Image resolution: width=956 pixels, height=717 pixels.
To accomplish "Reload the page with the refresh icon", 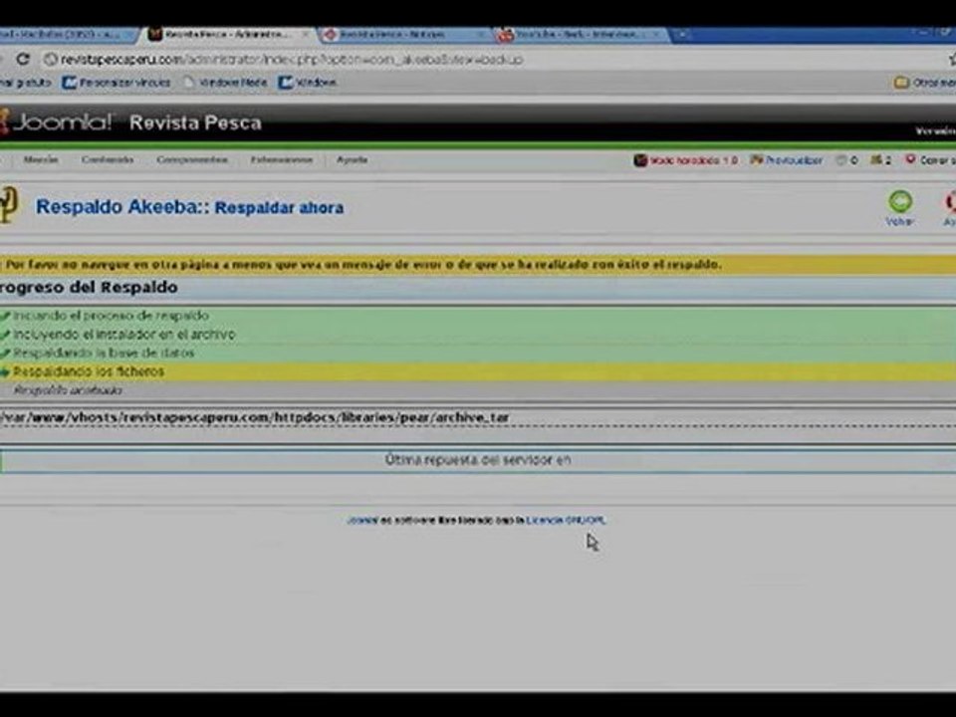I will pos(23,59).
